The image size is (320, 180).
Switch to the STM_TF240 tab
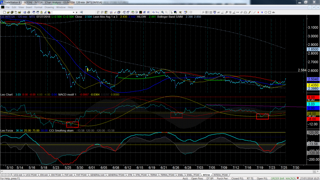[x=141, y=175]
